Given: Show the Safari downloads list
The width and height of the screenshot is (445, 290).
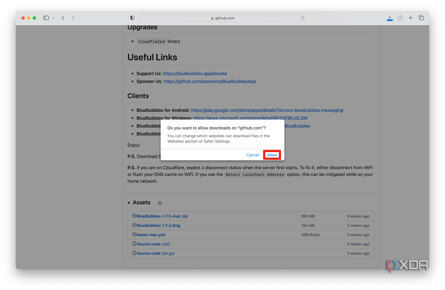Looking at the screenshot, I should pos(390,18).
